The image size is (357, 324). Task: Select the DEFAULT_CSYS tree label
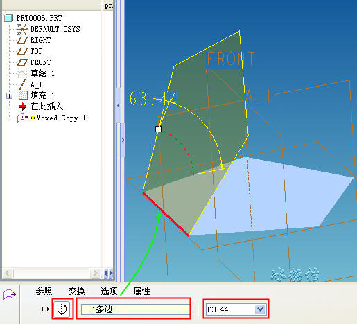click(x=55, y=29)
